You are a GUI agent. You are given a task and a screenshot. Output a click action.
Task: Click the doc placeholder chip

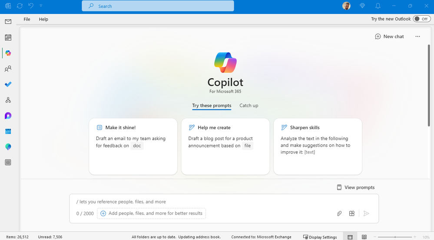pos(137,146)
